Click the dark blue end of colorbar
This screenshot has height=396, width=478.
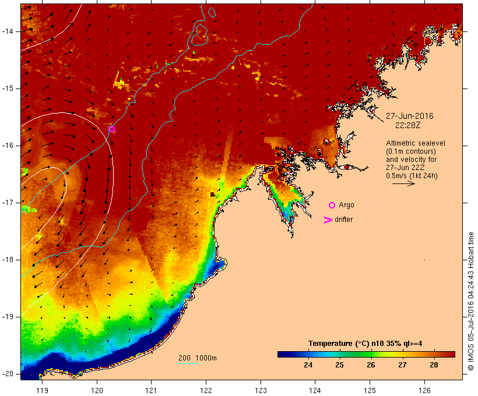click(x=282, y=354)
